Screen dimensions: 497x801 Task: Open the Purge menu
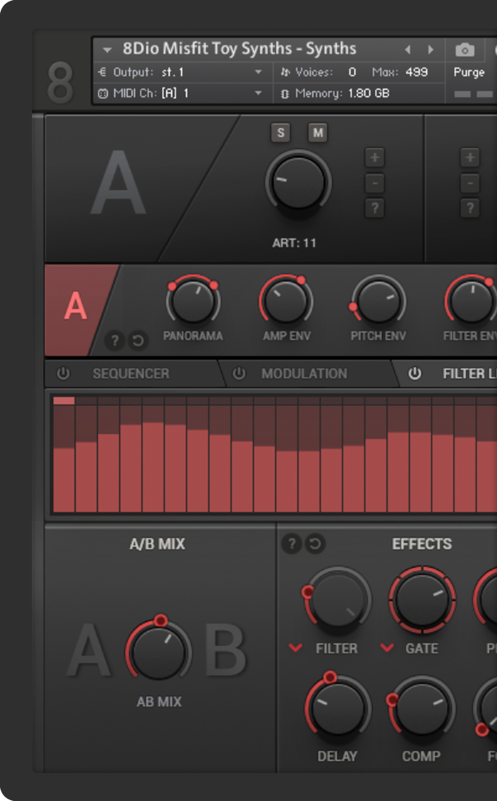(469, 72)
